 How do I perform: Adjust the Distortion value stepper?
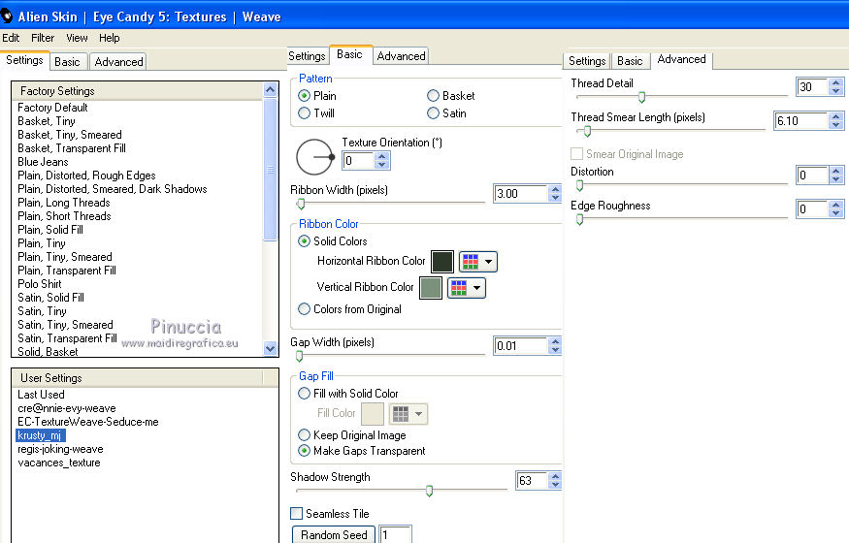click(x=836, y=175)
